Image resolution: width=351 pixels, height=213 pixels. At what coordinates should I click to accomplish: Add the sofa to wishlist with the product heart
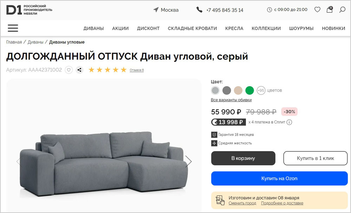coord(68,70)
